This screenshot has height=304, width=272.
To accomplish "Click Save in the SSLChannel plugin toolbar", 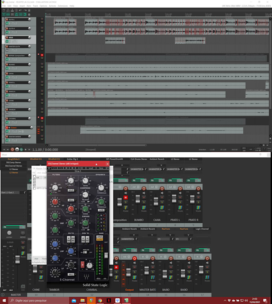I will tap(101, 168).
